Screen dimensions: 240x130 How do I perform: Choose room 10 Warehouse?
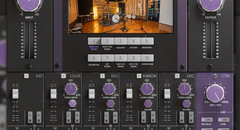coord(147,58)
